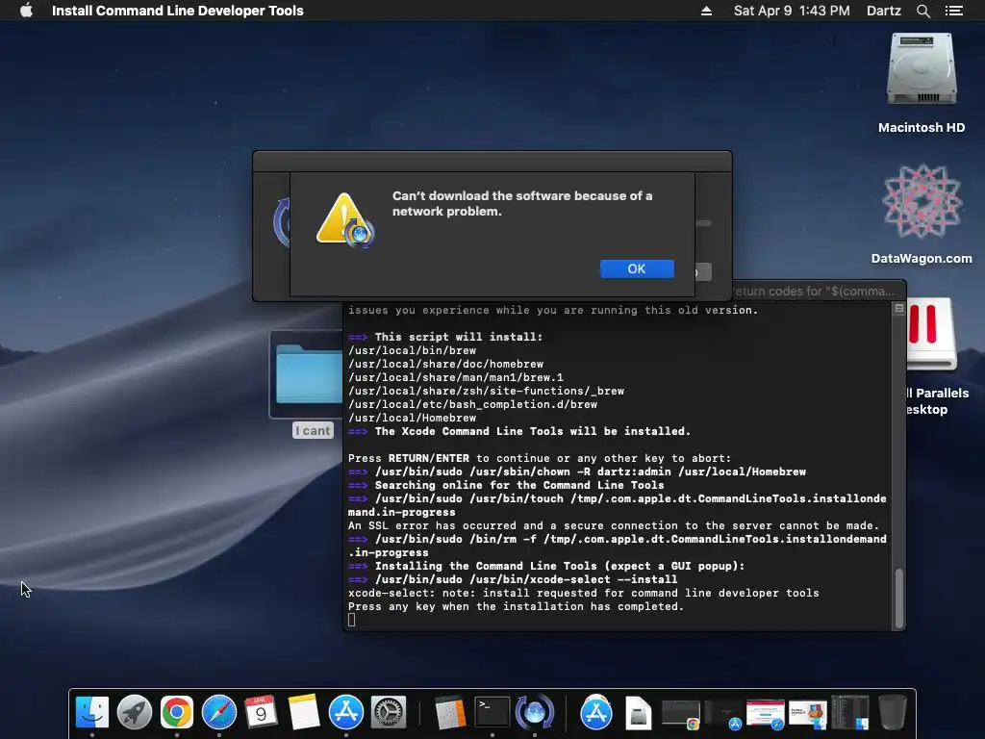Select the Parallels Desktop installer icon
This screenshot has width=985, height=739.
pos(931,333)
